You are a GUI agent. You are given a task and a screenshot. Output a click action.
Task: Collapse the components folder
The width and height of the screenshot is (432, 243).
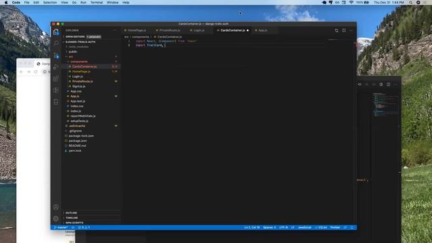[79, 61]
